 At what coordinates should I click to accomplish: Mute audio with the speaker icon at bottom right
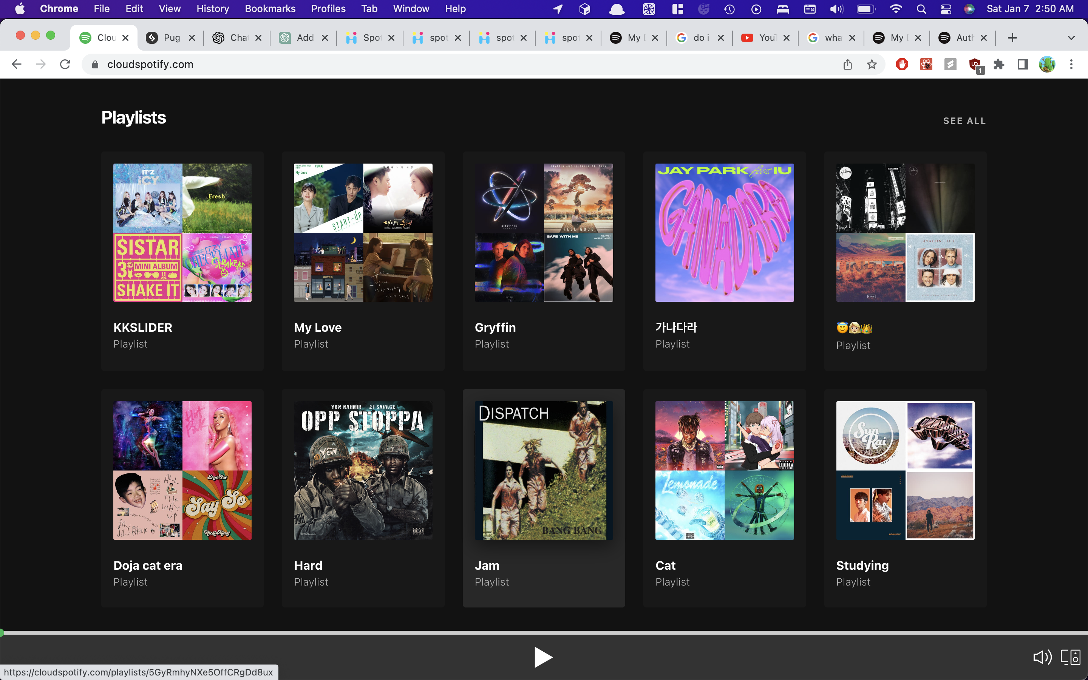(x=1042, y=657)
